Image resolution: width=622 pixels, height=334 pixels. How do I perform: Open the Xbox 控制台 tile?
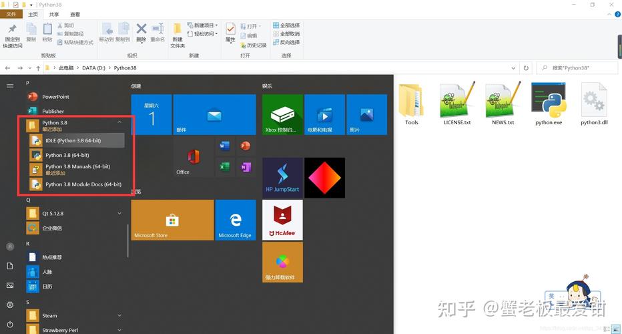[282, 114]
